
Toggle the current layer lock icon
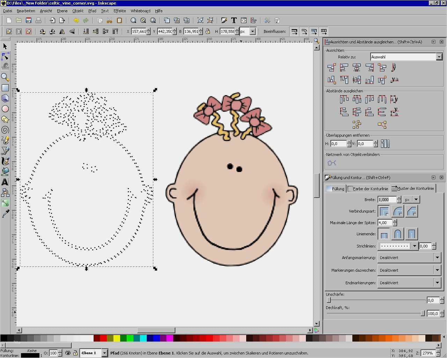pyautogui.click(x=75, y=353)
